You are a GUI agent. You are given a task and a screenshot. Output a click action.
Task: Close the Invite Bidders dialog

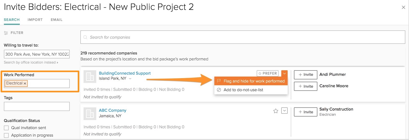click(x=403, y=7)
